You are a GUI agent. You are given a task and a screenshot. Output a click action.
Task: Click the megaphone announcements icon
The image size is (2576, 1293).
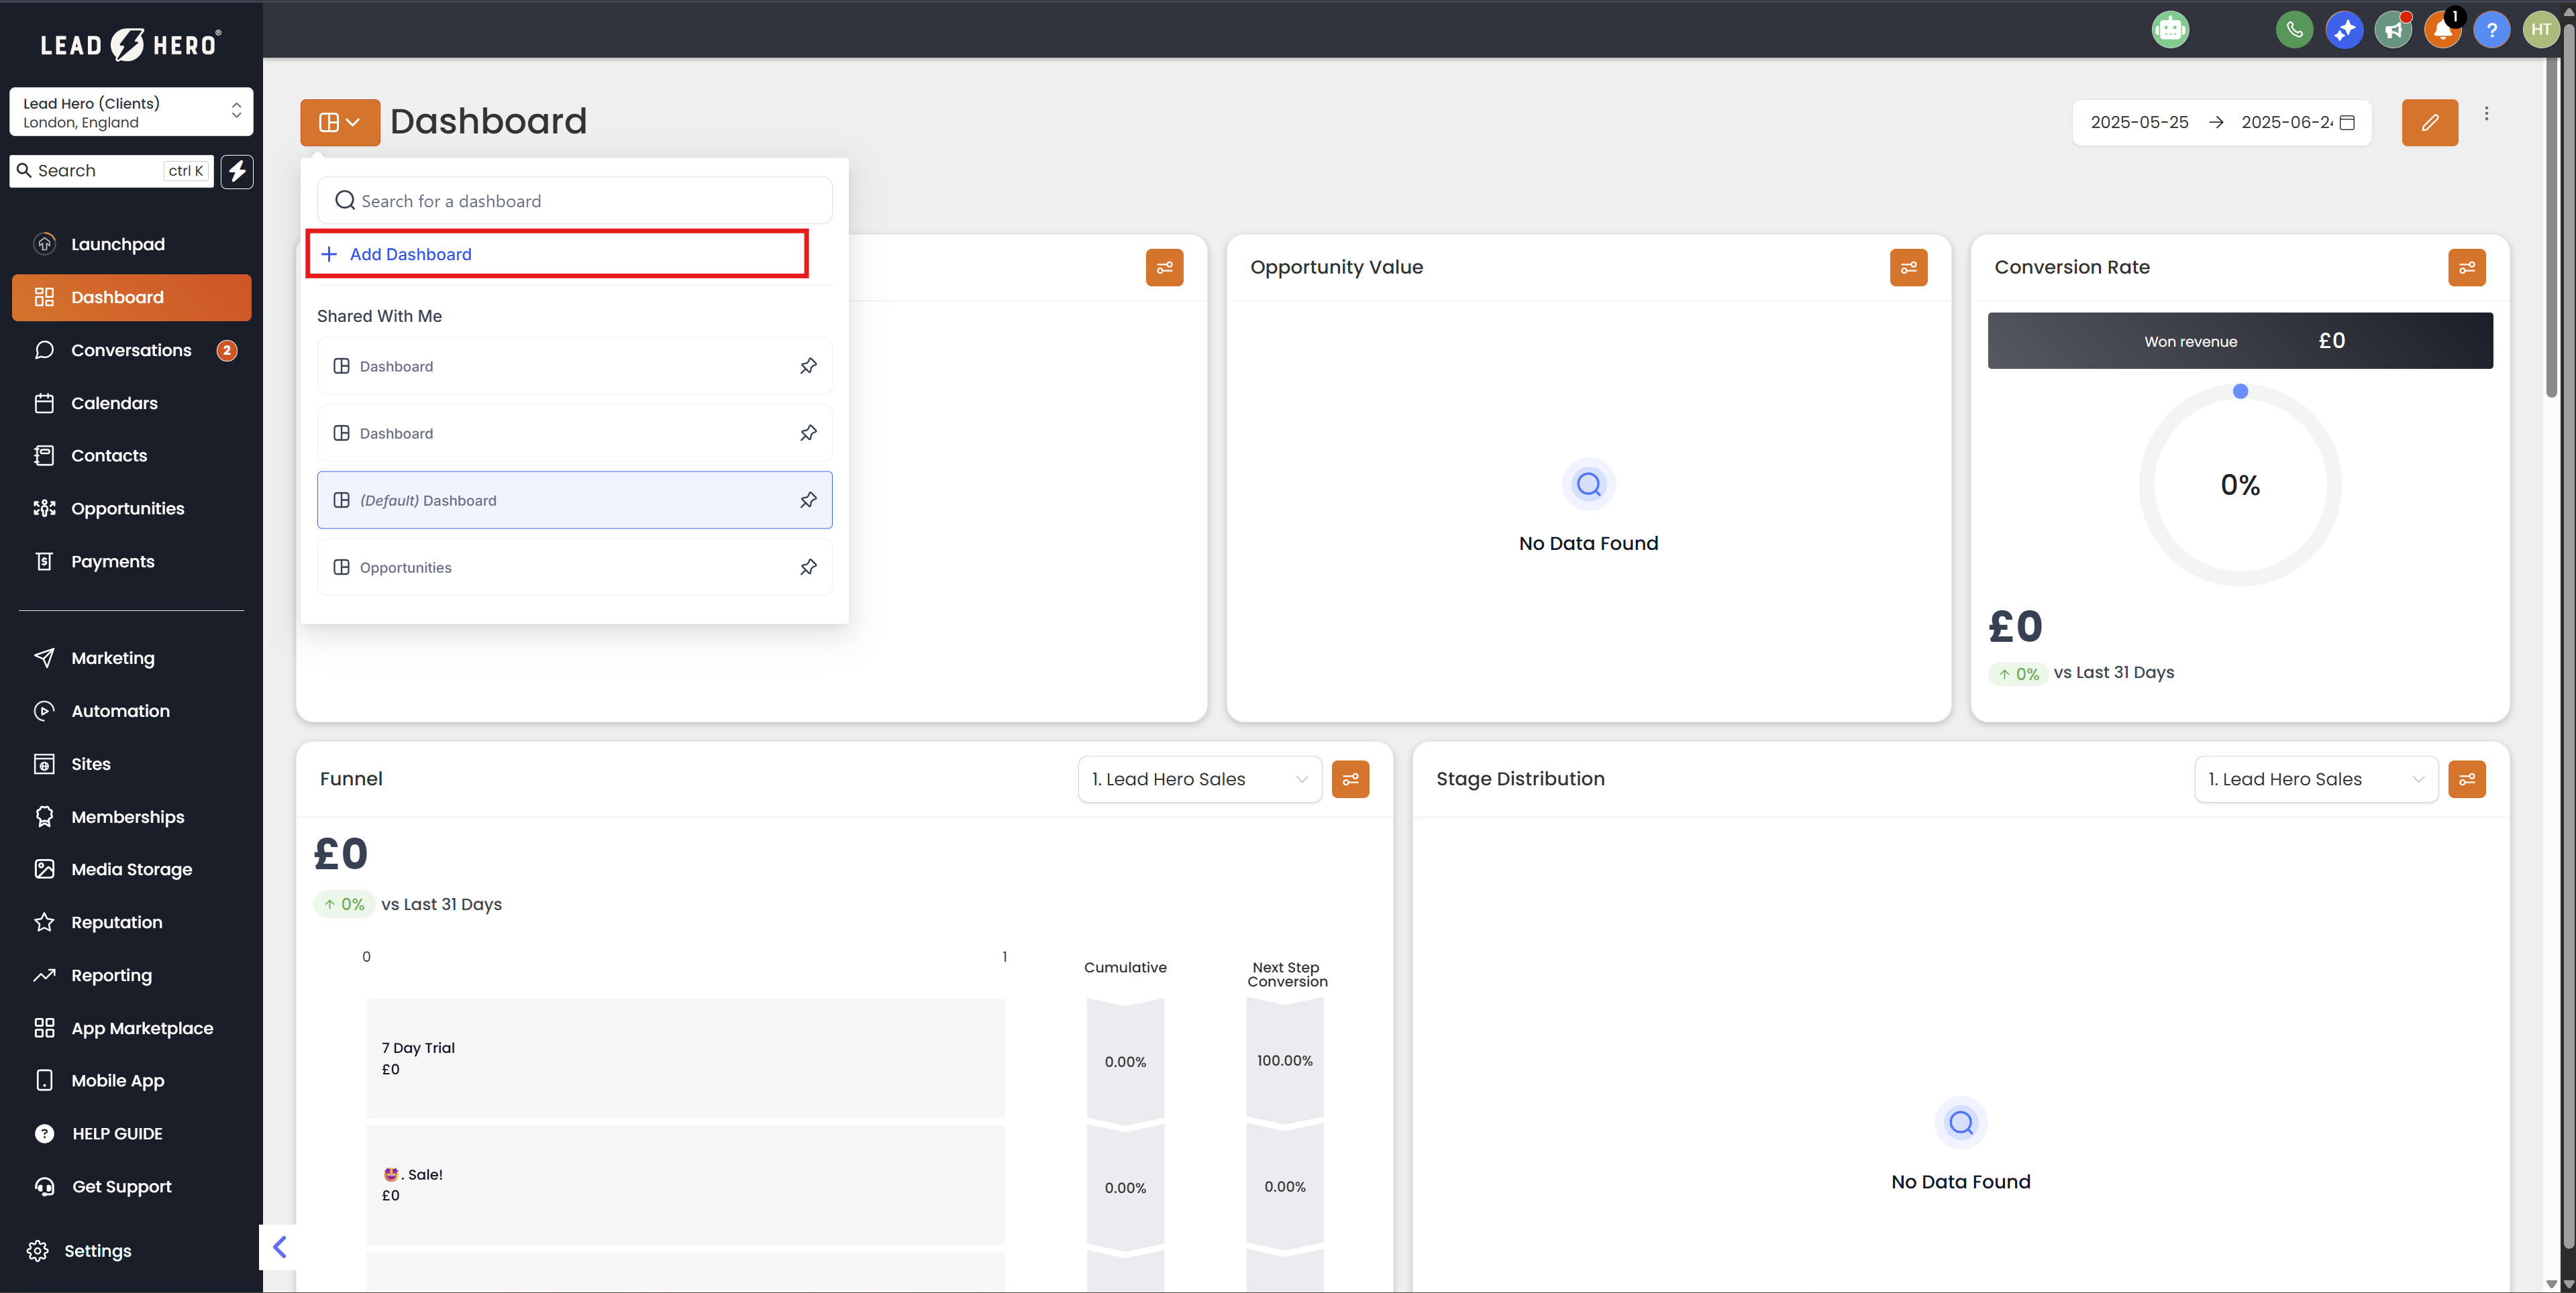point(2393,30)
